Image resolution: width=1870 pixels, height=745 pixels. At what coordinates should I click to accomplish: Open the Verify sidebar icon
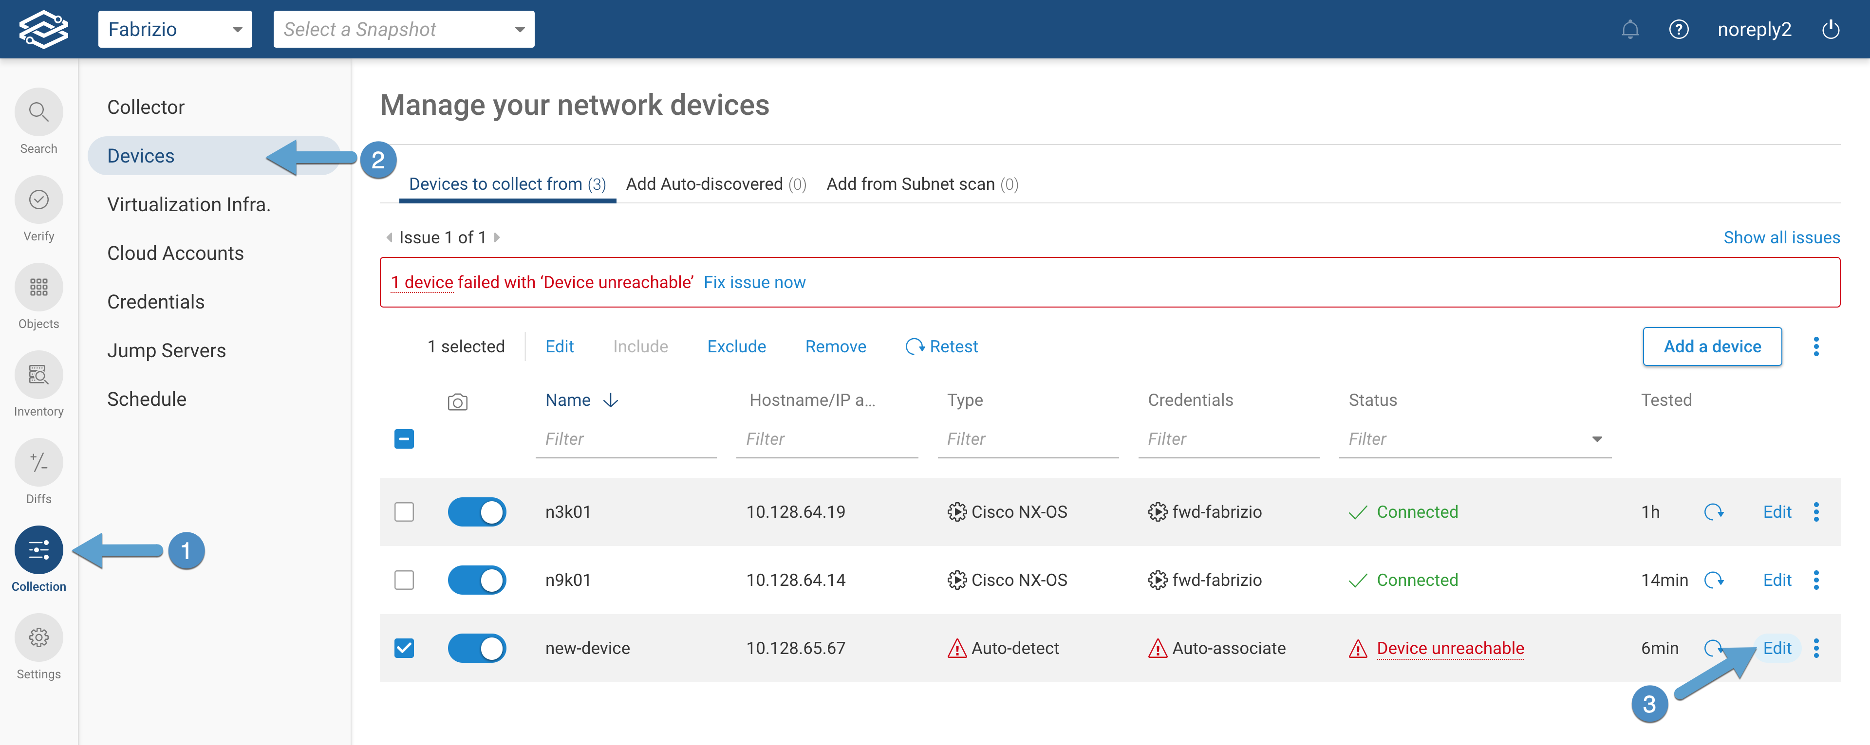38,200
